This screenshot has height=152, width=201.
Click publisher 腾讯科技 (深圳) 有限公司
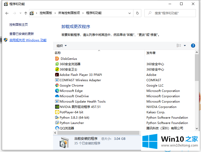click(x=165, y=128)
